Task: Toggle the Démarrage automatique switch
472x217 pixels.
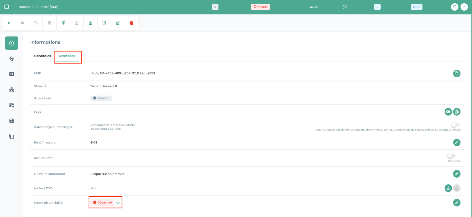Action: coord(455,125)
